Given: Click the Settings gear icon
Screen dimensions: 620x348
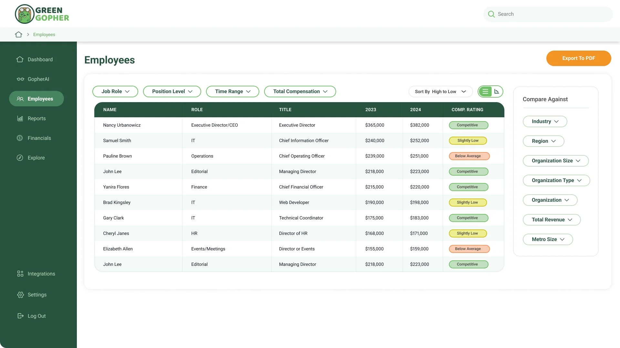Looking at the screenshot, I should click(x=20, y=295).
